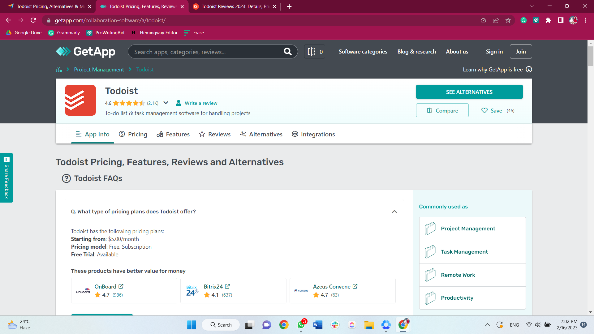Switch to the Pricing tab
The image size is (594, 334).
coord(133,134)
